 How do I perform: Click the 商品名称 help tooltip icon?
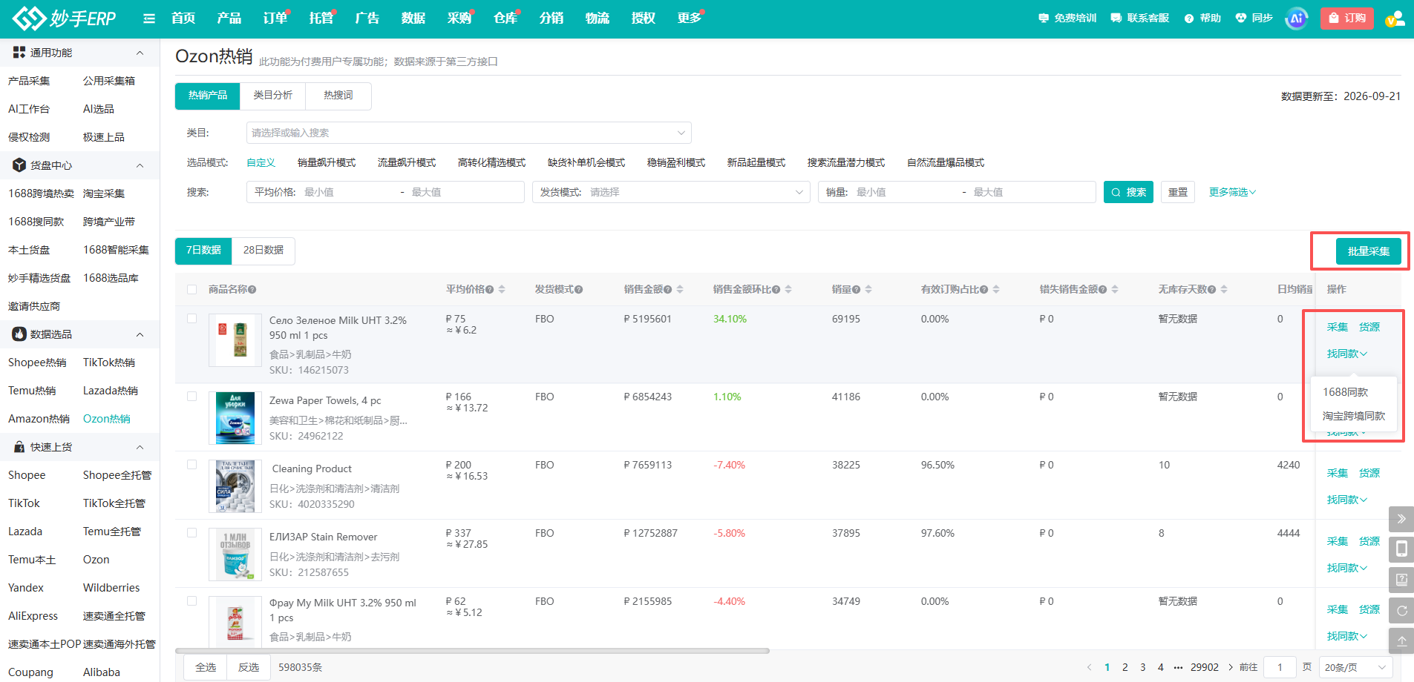click(x=252, y=290)
